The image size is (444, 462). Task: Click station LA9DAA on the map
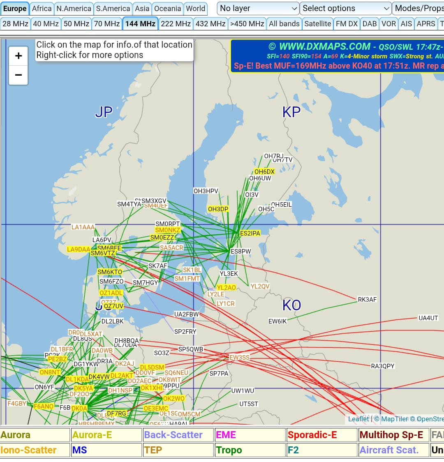click(79, 249)
